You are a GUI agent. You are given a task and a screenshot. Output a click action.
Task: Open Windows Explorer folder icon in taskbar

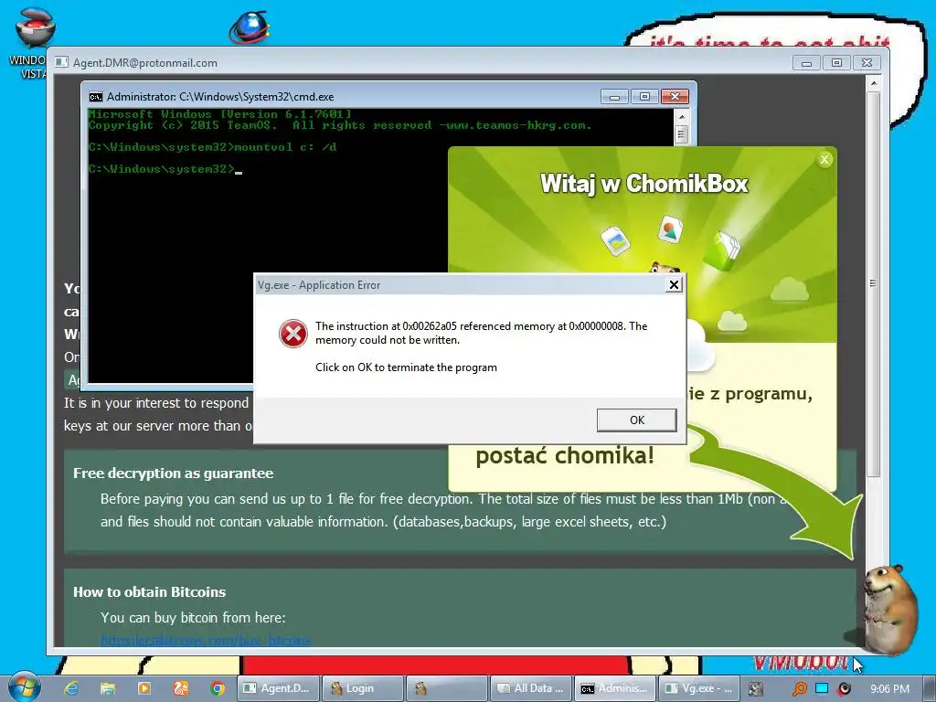tap(108, 688)
